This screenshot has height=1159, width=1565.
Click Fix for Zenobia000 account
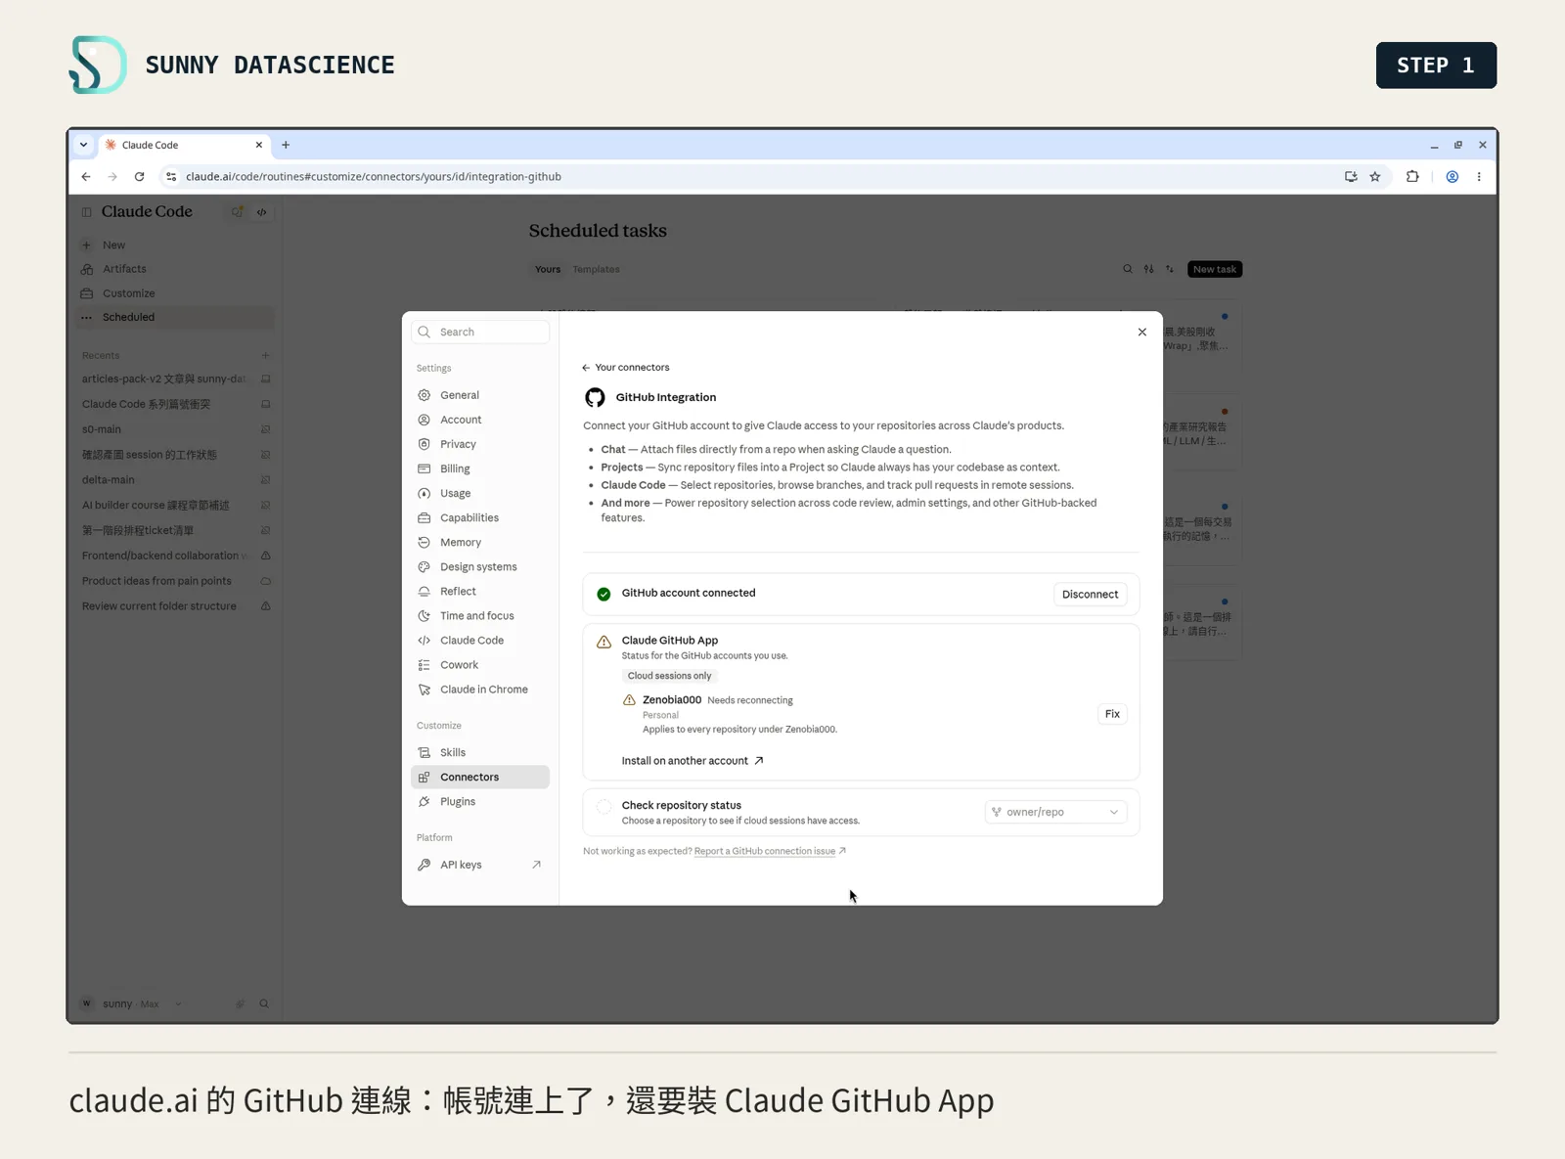coord(1112,714)
